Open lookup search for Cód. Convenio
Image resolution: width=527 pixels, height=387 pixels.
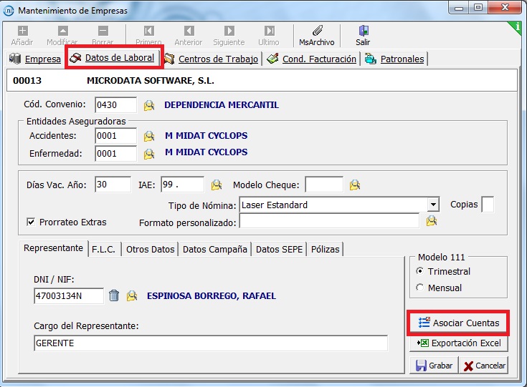(149, 105)
